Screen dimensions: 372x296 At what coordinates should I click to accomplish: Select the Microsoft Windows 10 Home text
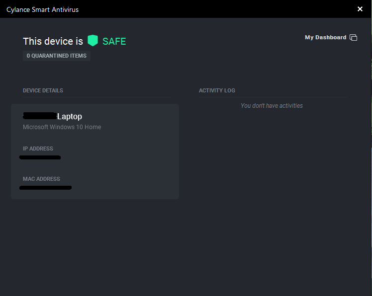62,127
